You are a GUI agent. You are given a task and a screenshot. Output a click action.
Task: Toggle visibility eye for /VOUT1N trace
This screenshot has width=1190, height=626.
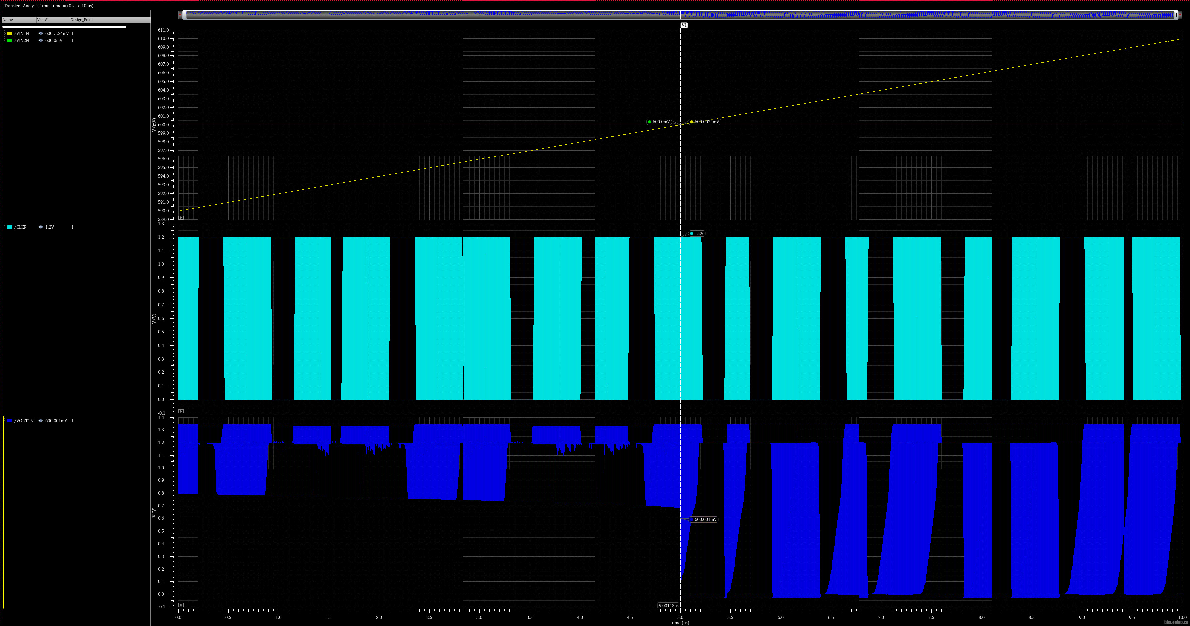click(41, 421)
